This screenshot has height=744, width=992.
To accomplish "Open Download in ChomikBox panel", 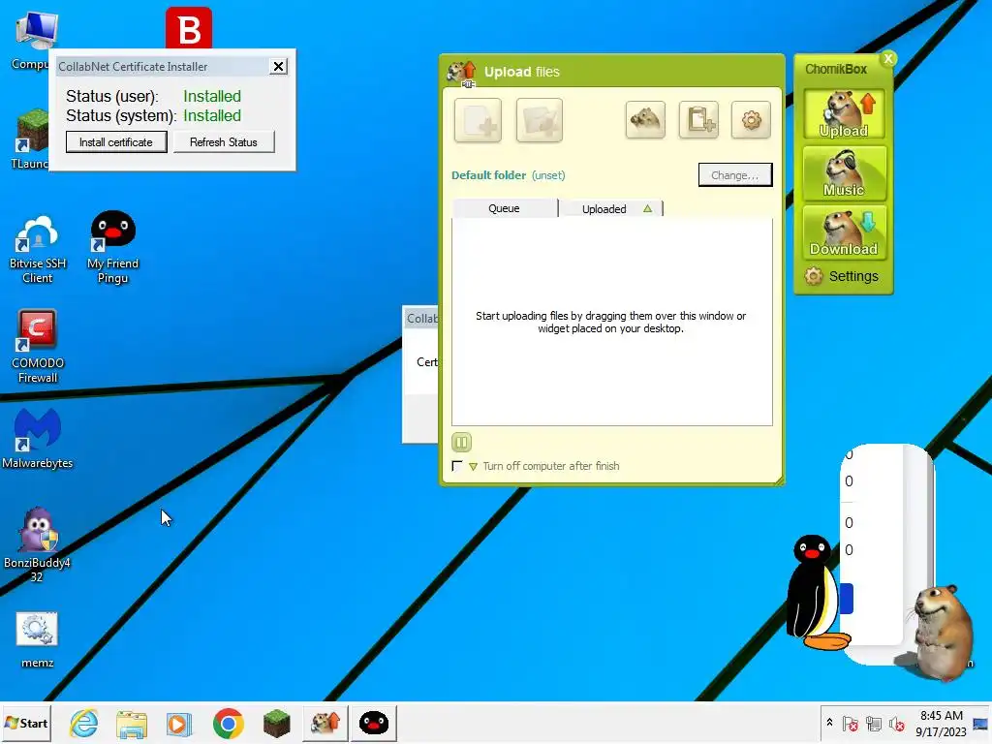I will click(844, 232).
